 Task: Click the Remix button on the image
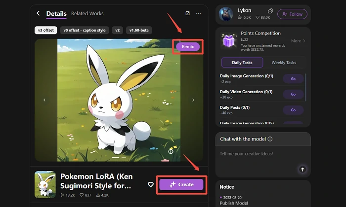click(188, 47)
